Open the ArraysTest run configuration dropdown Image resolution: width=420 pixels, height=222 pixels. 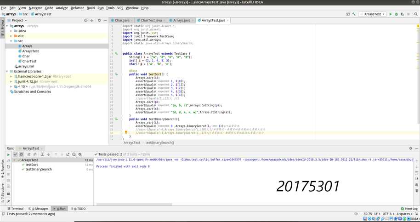(373, 14)
